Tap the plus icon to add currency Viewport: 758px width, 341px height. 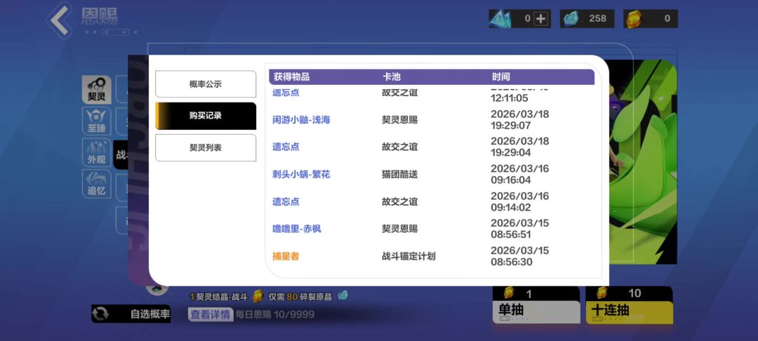click(540, 19)
